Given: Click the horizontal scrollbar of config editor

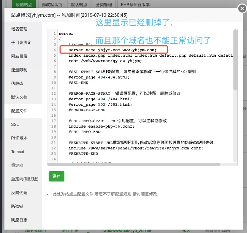Looking at the screenshot, I should pos(134,164).
